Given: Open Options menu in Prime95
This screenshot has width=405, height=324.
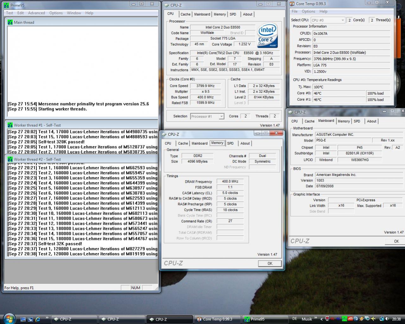Looking at the screenshot, I should point(56,13).
